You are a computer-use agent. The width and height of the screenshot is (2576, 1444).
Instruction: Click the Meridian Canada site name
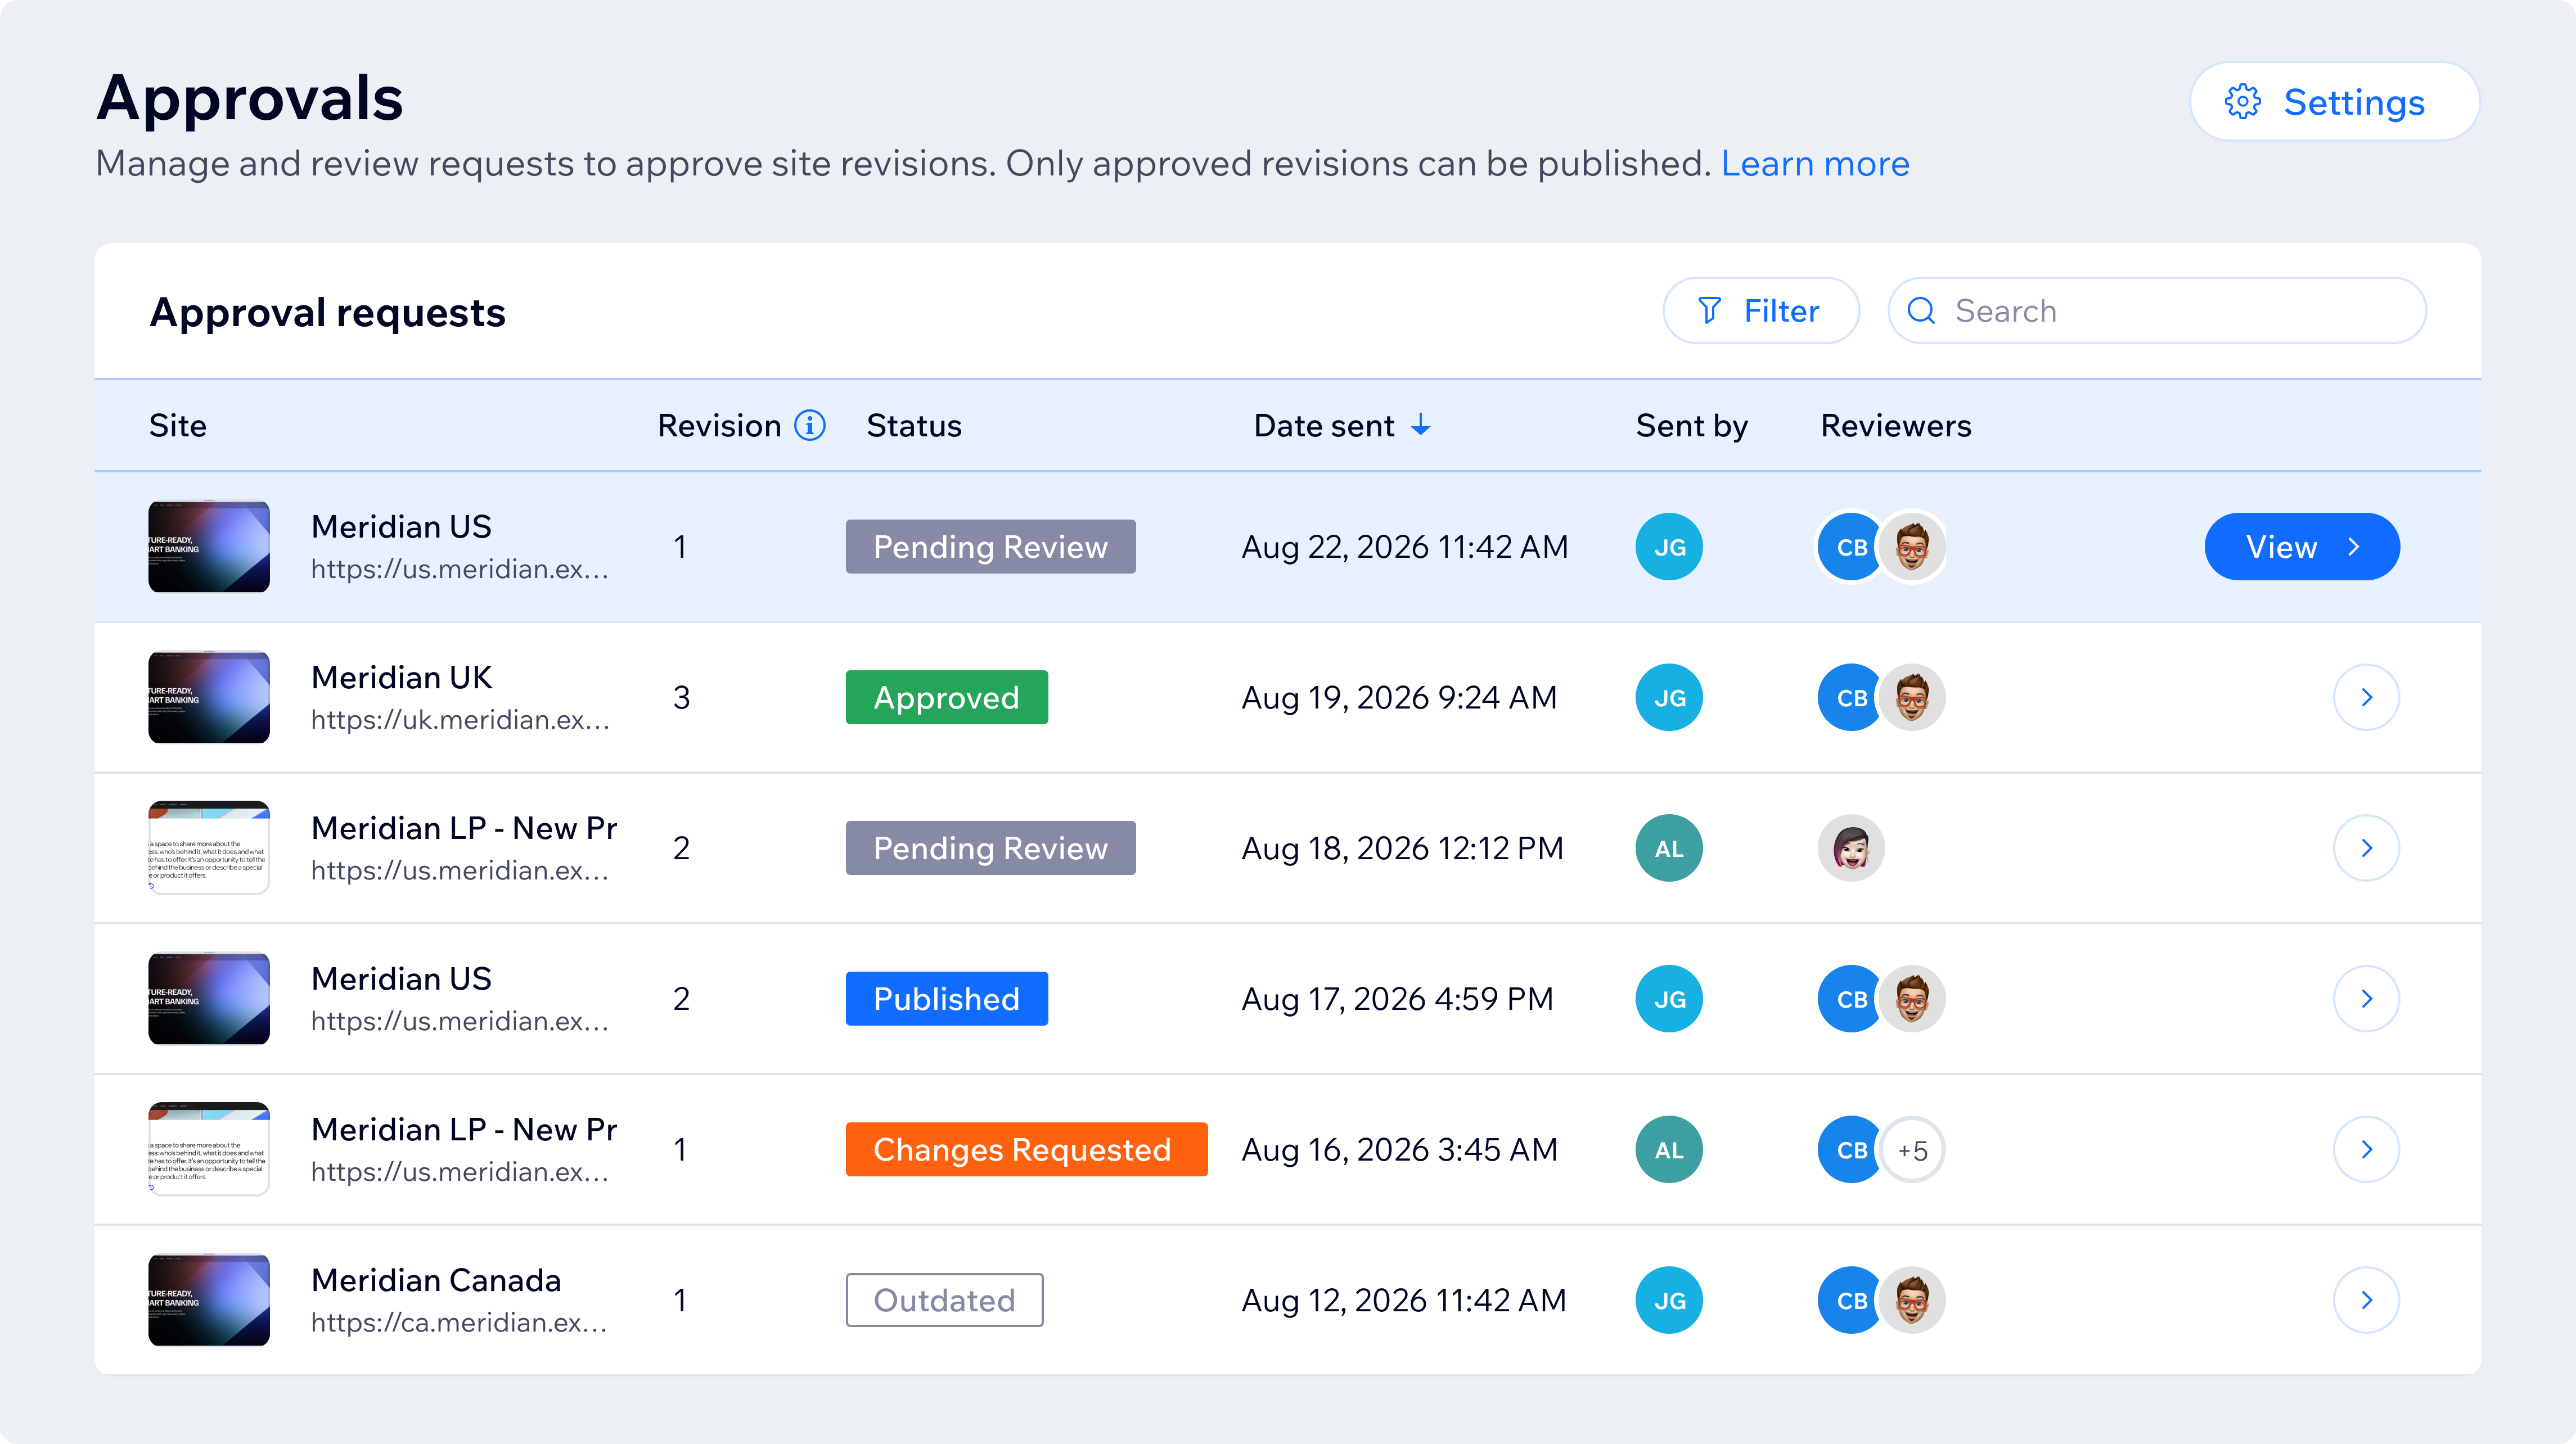click(x=436, y=1280)
